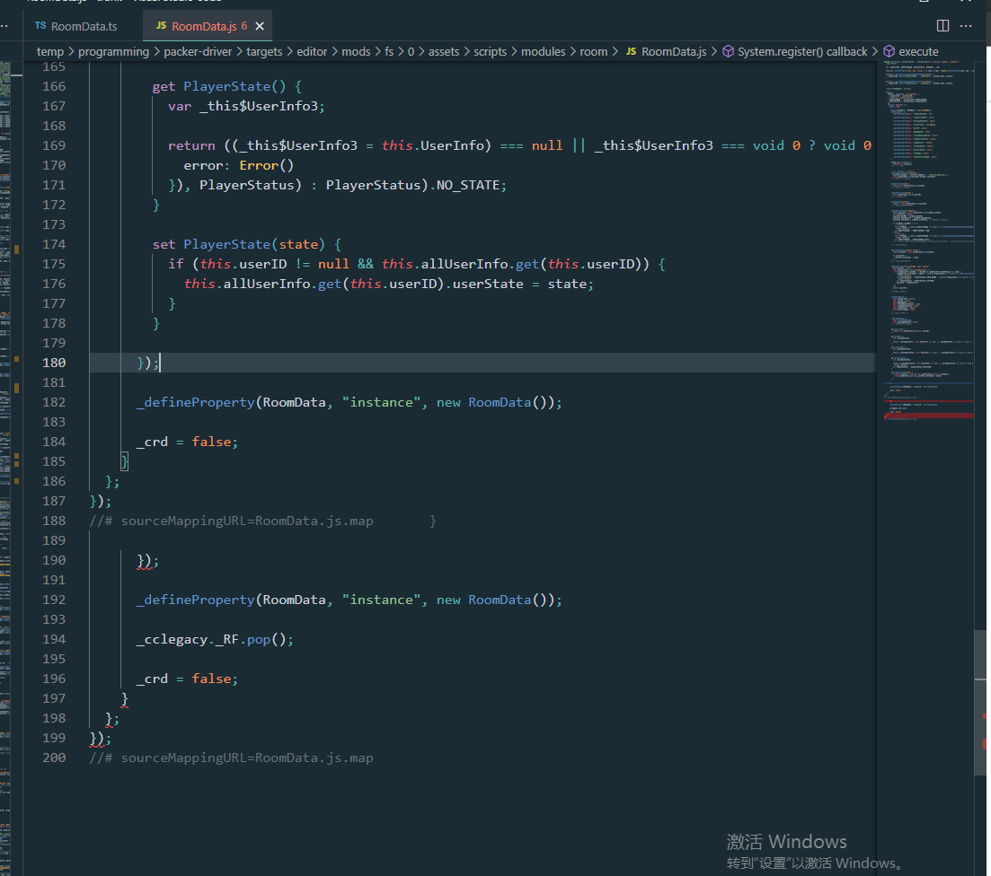
Task: Click 'set PlayerState(state)' on line 174
Action: (x=238, y=244)
